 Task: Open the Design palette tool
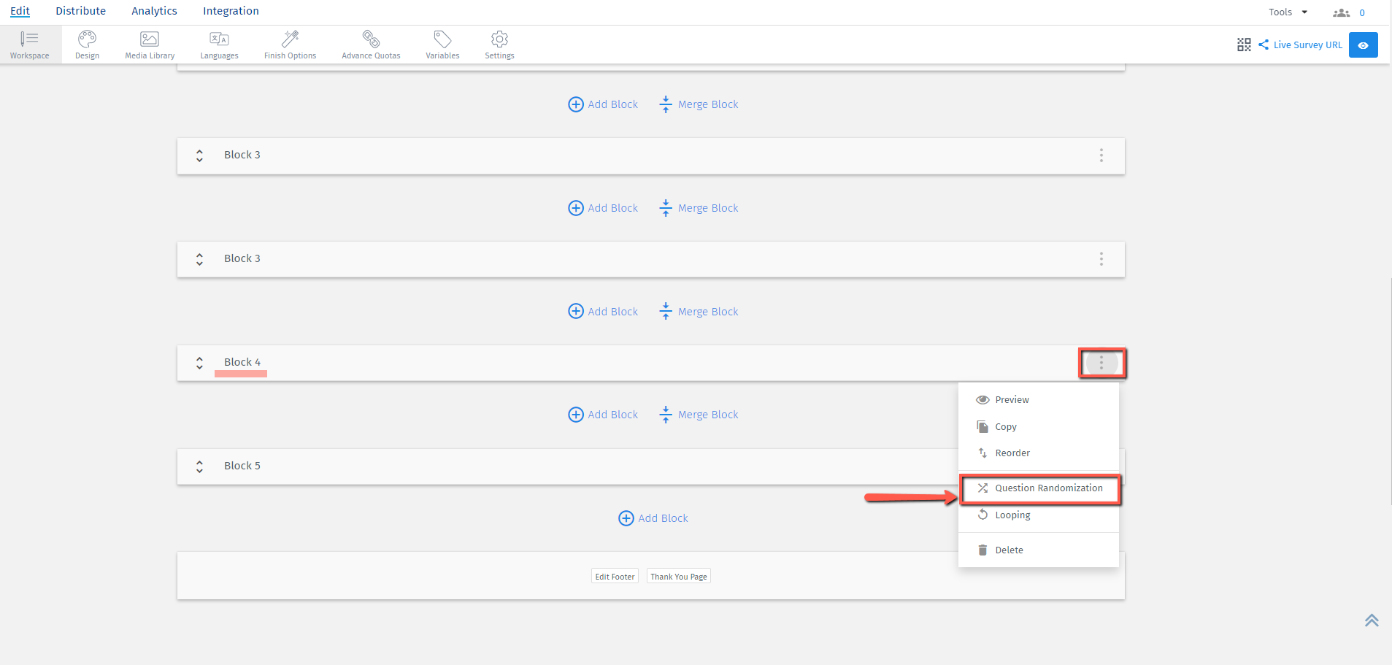click(x=87, y=45)
